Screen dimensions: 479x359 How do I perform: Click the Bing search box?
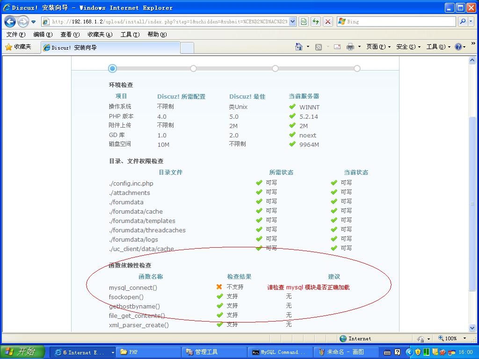[x=396, y=22]
